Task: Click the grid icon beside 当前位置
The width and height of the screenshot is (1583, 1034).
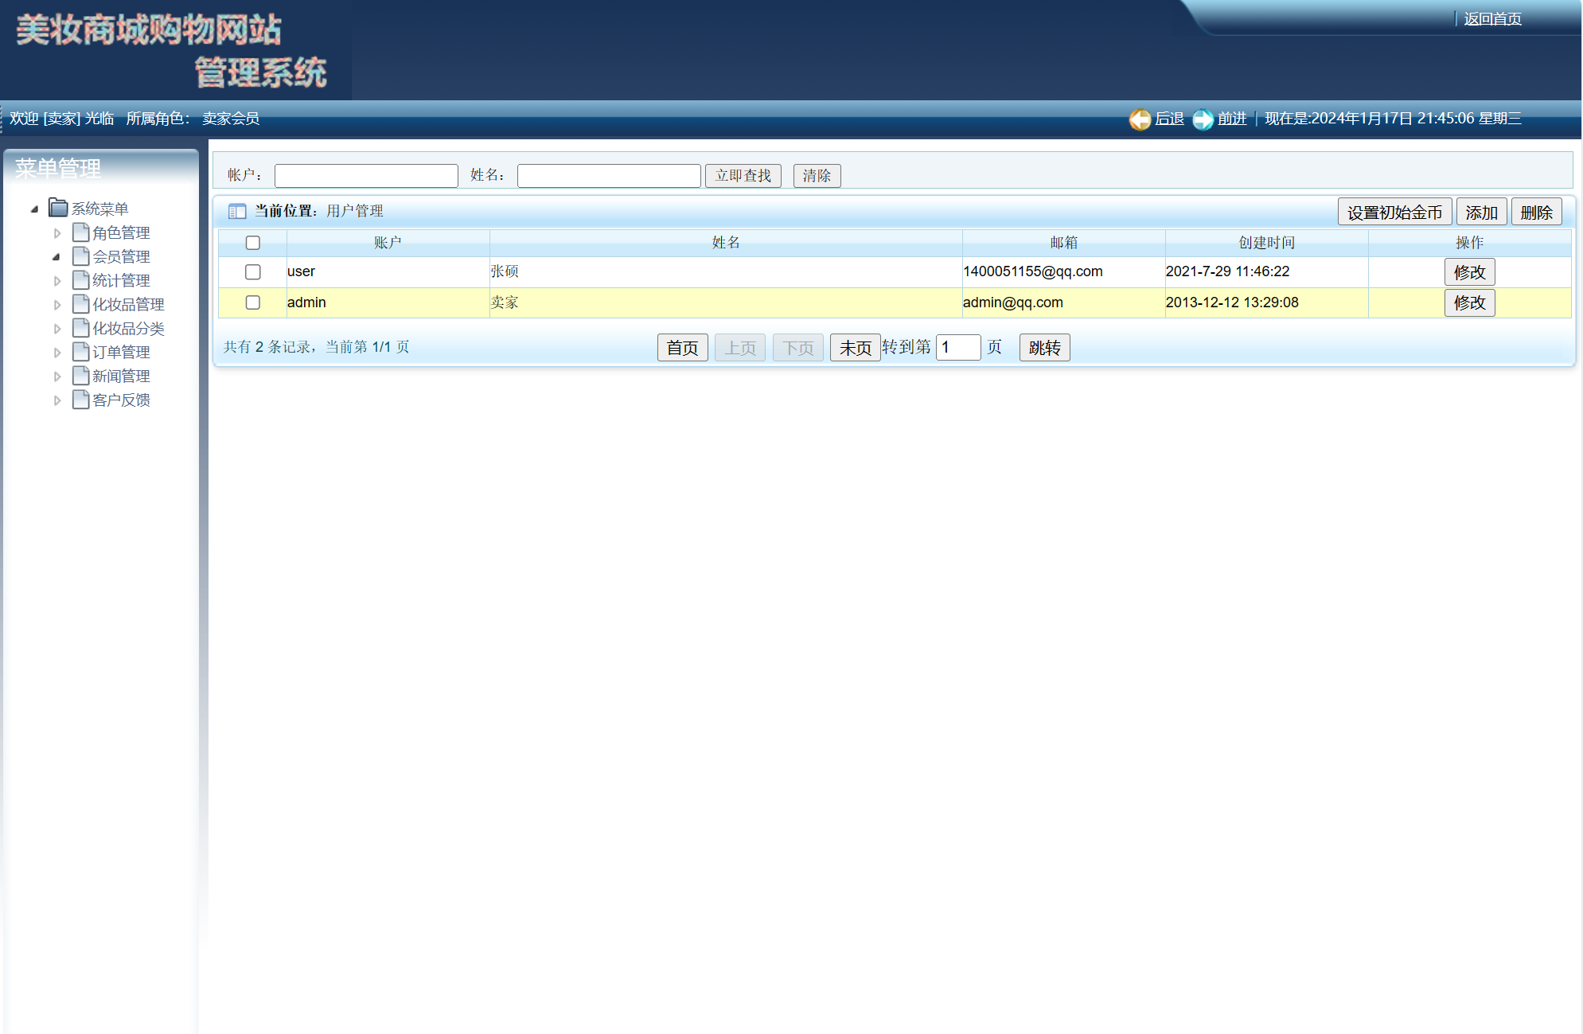Action: pyautogui.click(x=237, y=212)
